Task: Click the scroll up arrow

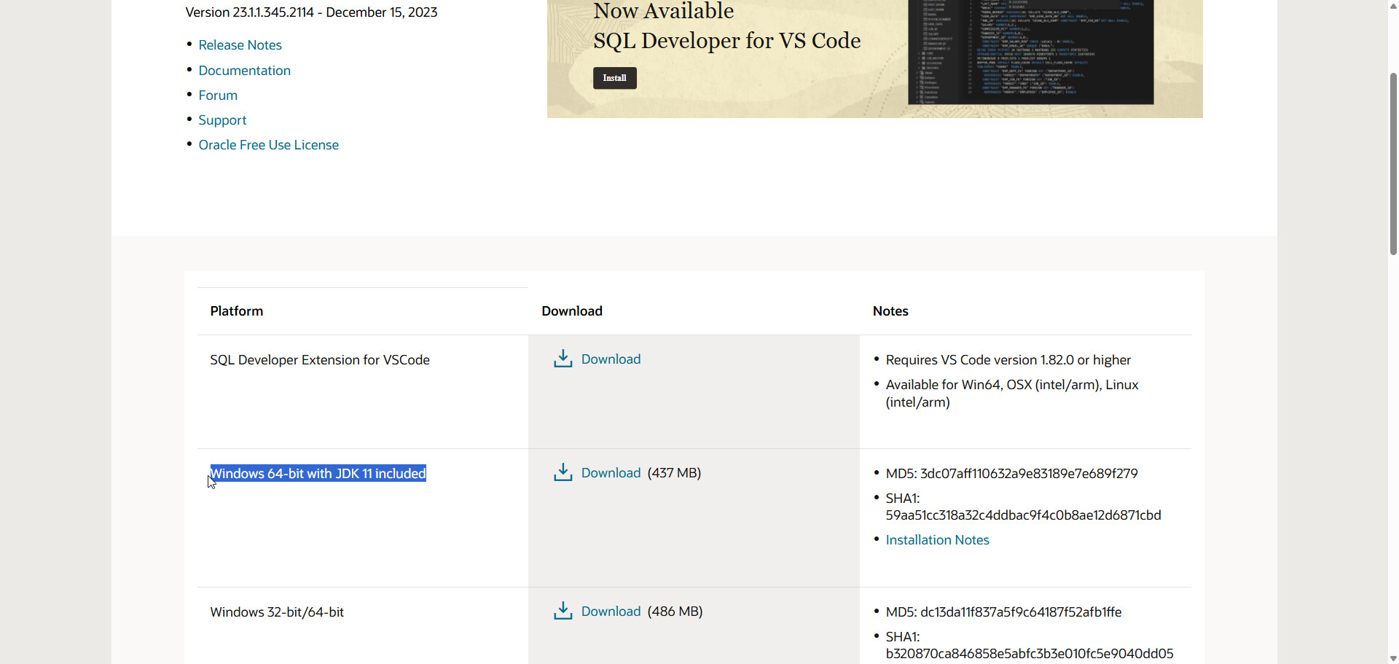Action: (1393, 5)
